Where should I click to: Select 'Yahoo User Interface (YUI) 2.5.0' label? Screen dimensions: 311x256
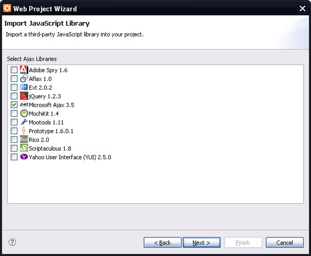pyautogui.click(x=70, y=157)
